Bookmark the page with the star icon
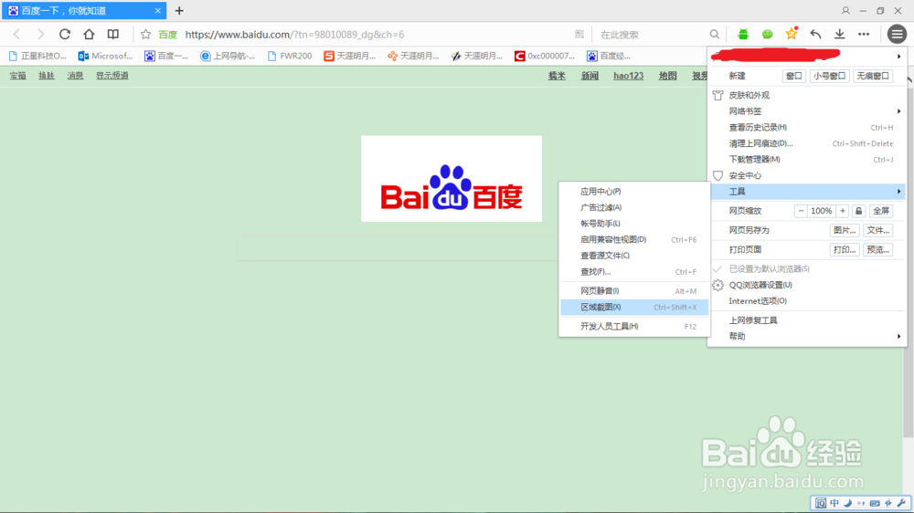Image resolution: width=914 pixels, height=513 pixels. pyautogui.click(x=145, y=35)
